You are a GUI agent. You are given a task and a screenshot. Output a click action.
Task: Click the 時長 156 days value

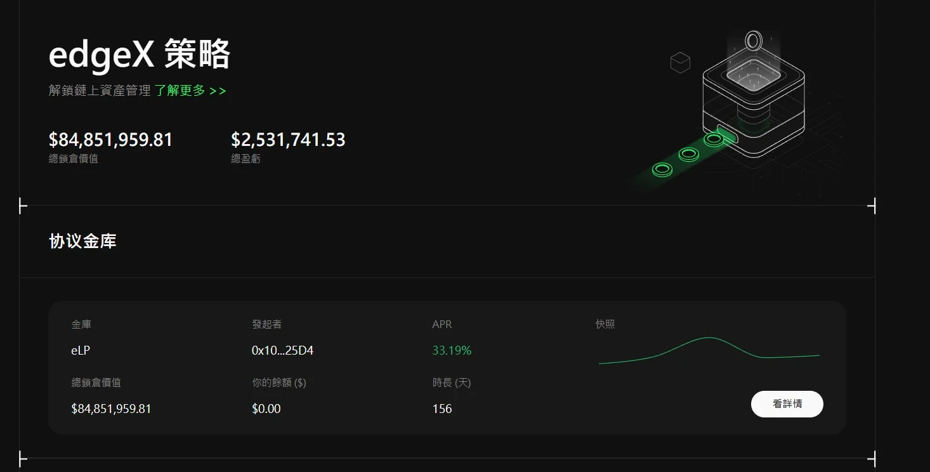click(x=442, y=409)
